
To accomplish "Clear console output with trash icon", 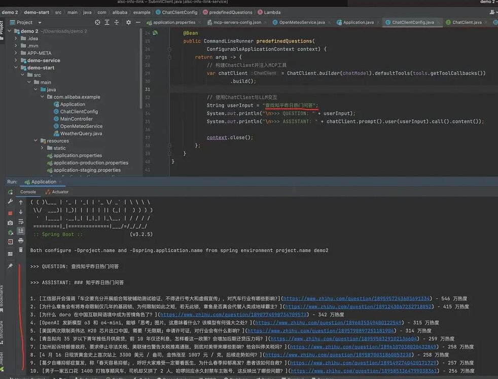I will click(20, 249).
